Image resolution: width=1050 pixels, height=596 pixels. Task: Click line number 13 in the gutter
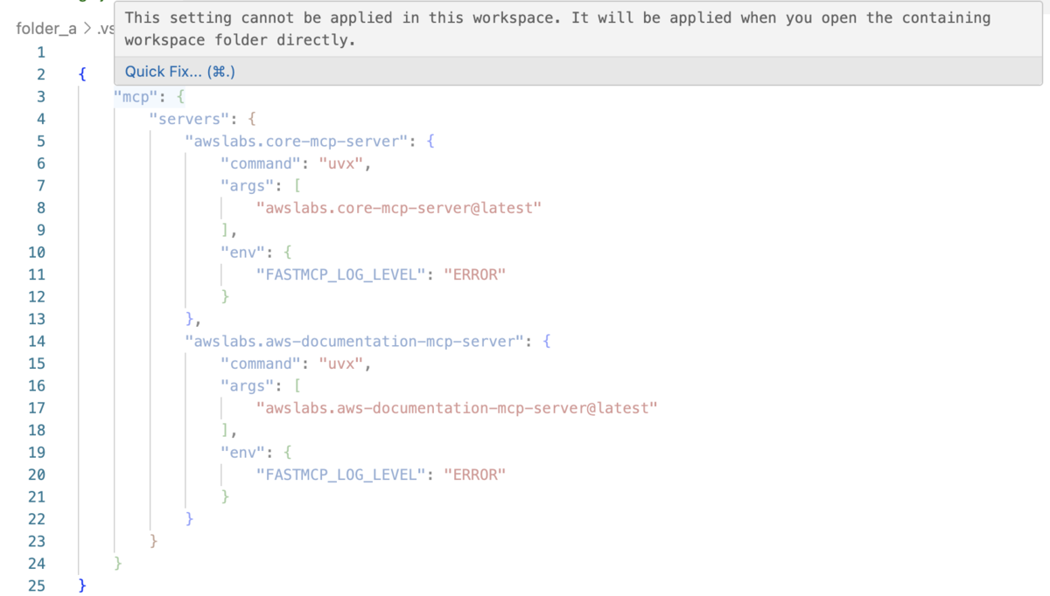36,319
